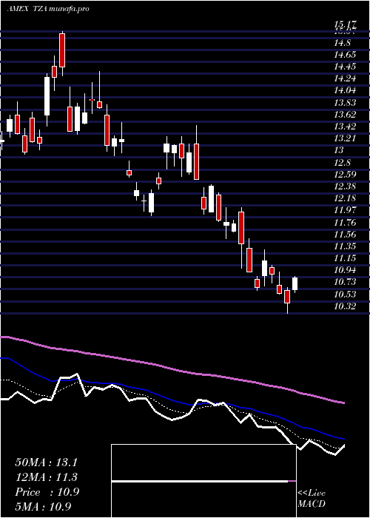Click the <<Live MACD label
Viewport: 370px width, 518px height.
tap(312, 498)
